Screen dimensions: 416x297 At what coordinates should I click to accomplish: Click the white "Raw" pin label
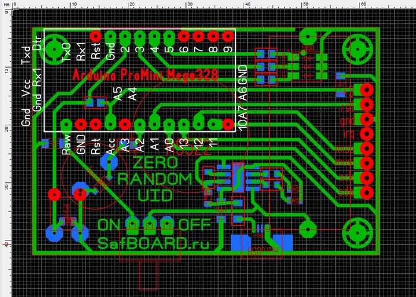67,144
